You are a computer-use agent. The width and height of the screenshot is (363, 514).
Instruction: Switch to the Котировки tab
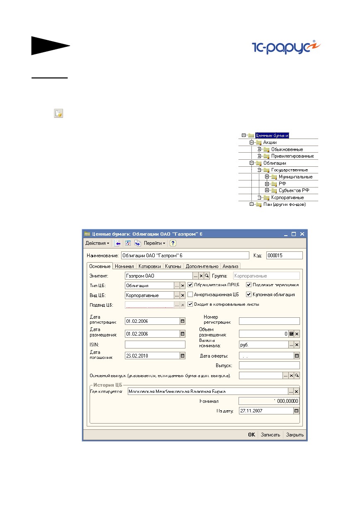[149, 266]
